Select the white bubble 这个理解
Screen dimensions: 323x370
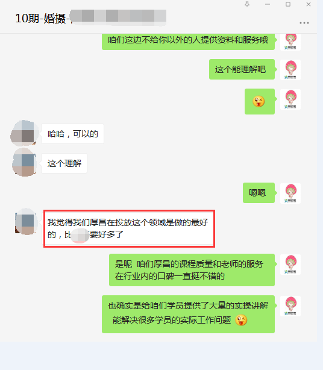coord(64,163)
